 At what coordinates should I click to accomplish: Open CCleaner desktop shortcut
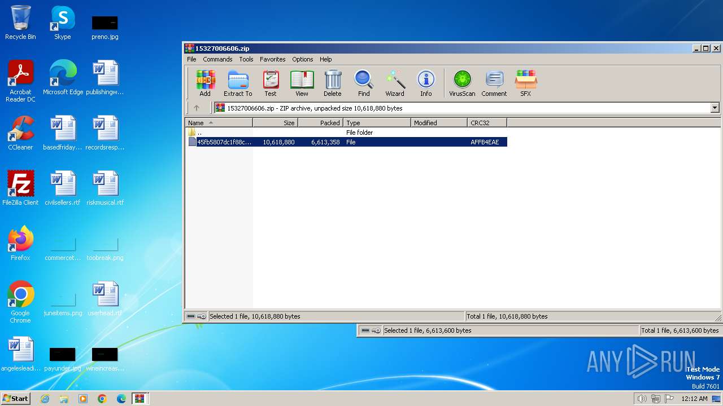[x=20, y=133]
